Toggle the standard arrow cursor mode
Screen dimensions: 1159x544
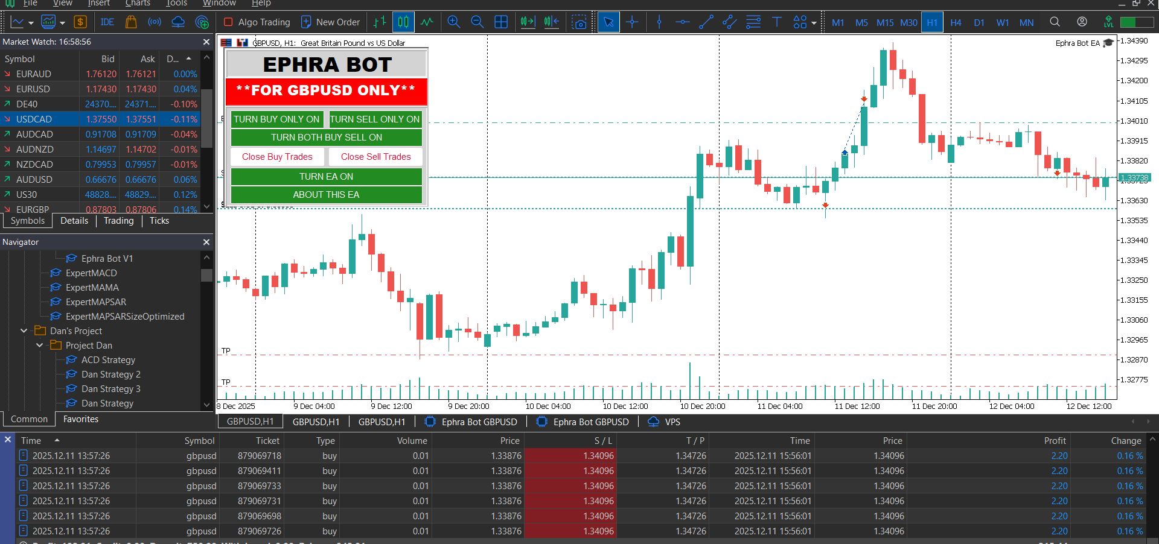(608, 22)
